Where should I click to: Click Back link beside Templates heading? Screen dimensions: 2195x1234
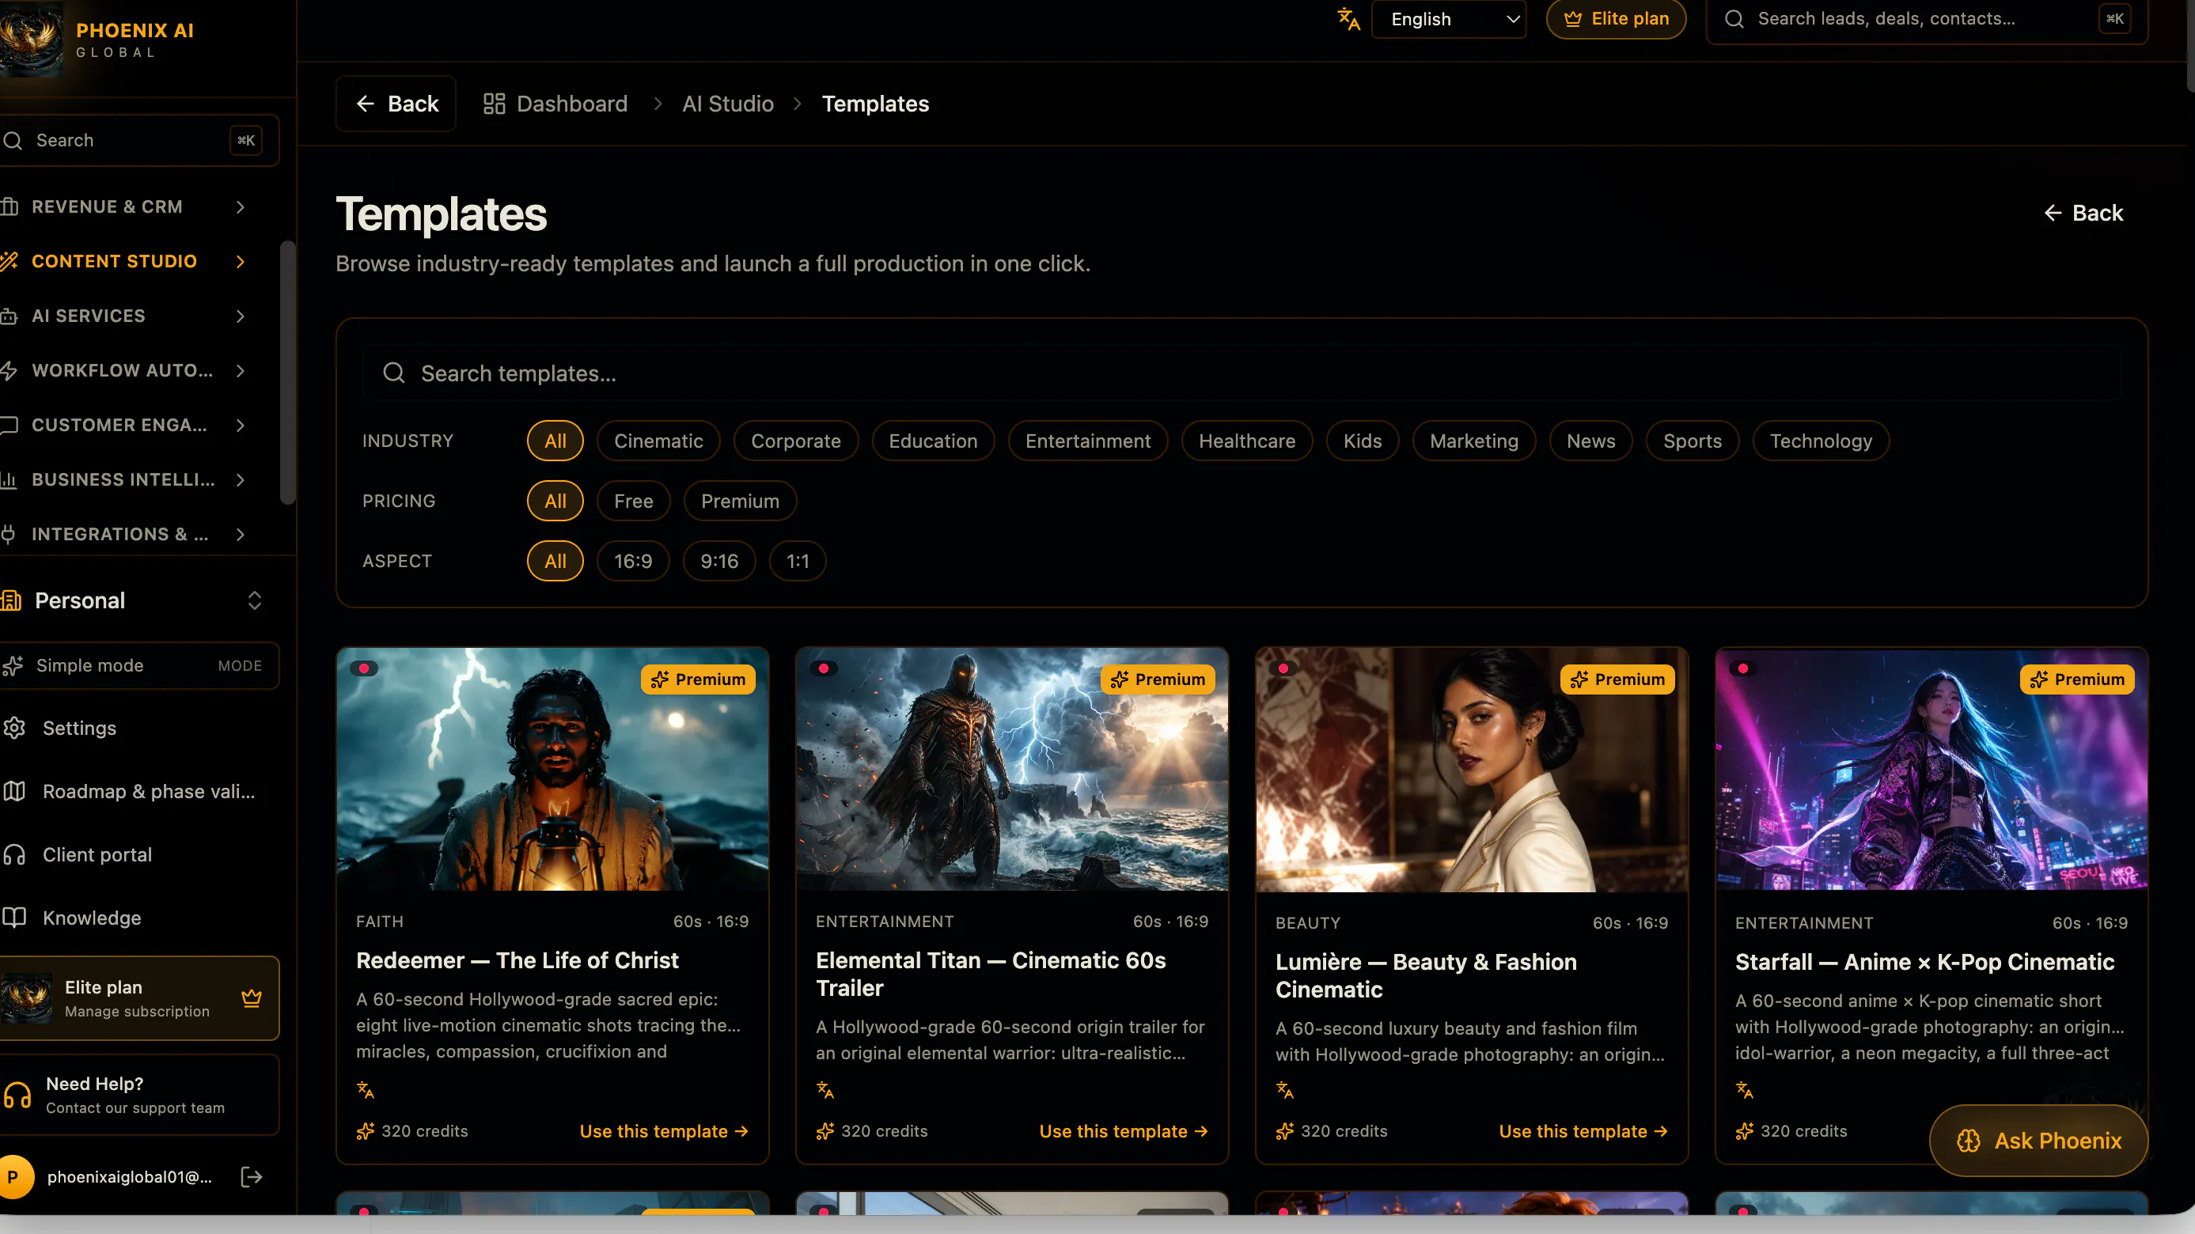tap(2083, 213)
